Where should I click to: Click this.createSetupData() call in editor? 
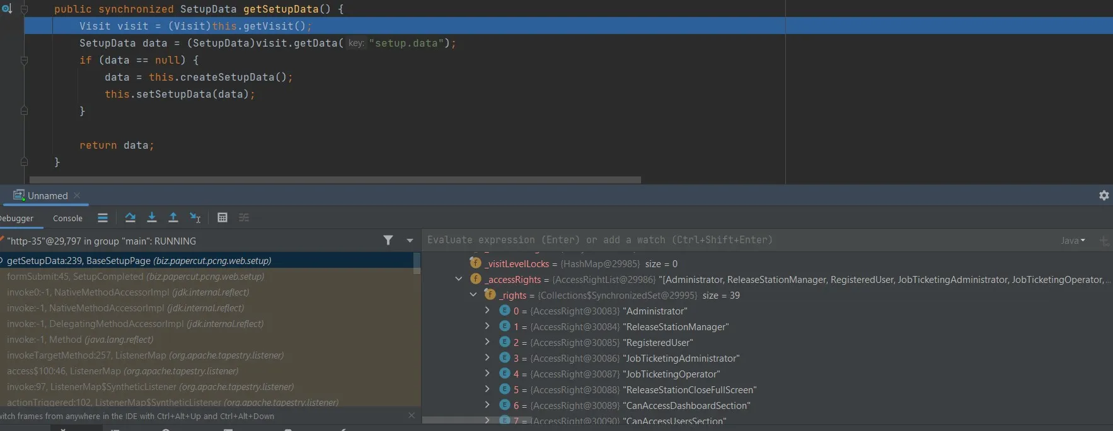(x=217, y=77)
